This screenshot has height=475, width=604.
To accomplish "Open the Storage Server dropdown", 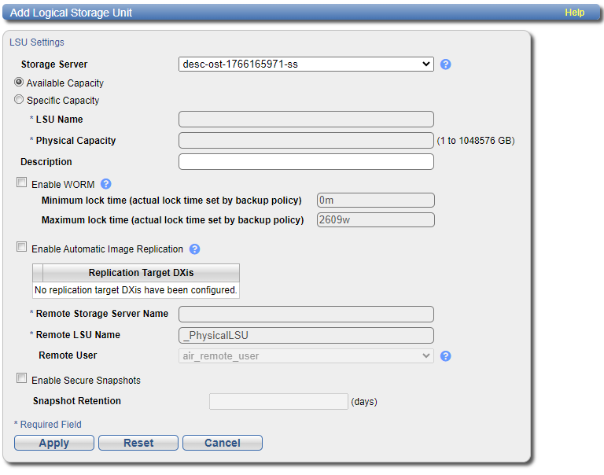I will [306, 64].
